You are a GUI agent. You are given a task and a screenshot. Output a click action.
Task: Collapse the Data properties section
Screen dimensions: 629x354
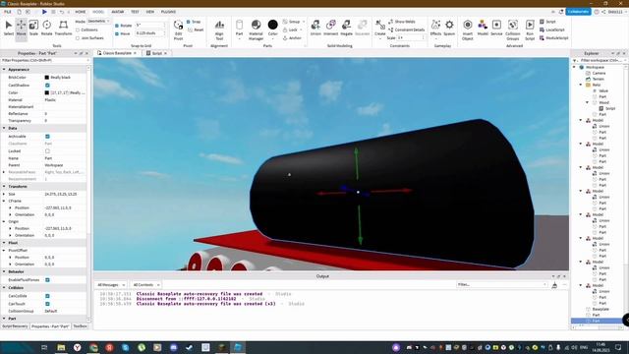tap(4, 128)
